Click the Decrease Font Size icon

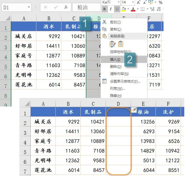[x=144, y=2]
